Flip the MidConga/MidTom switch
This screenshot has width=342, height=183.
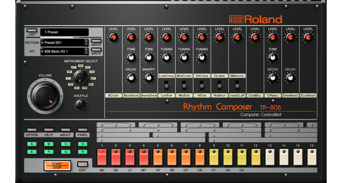[x=184, y=85]
